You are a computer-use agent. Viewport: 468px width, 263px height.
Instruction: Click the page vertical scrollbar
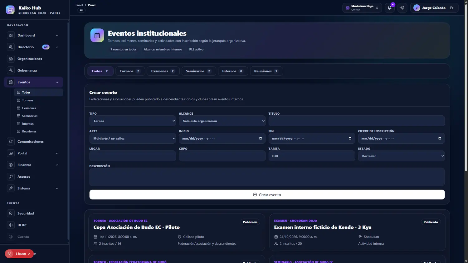pyautogui.click(x=466, y=87)
